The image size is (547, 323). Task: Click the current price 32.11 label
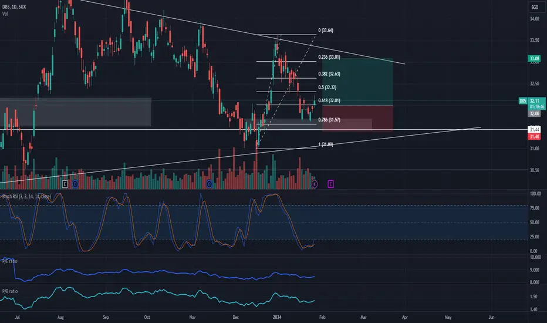click(x=535, y=101)
